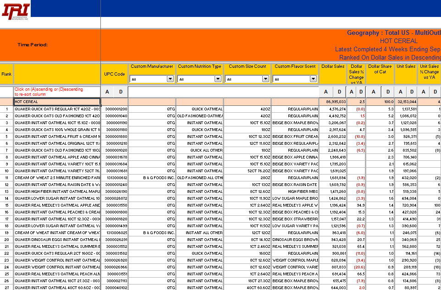Screen dimensions: 441x290
Task: Select QUAKER QUICK OATS REGULAR 1CT 42OZ row
Action: [x=57, y=109]
